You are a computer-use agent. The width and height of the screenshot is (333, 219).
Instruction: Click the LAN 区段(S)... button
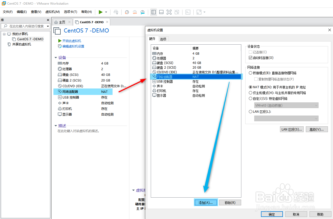click(x=292, y=129)
